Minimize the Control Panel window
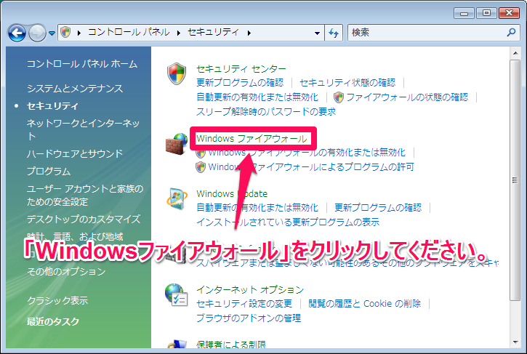Screen dimensions: 527x354 [464, 13]
